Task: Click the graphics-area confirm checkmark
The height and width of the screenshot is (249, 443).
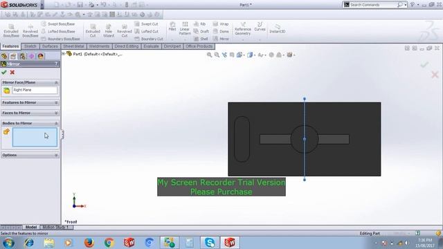Action: coord(424,64)
